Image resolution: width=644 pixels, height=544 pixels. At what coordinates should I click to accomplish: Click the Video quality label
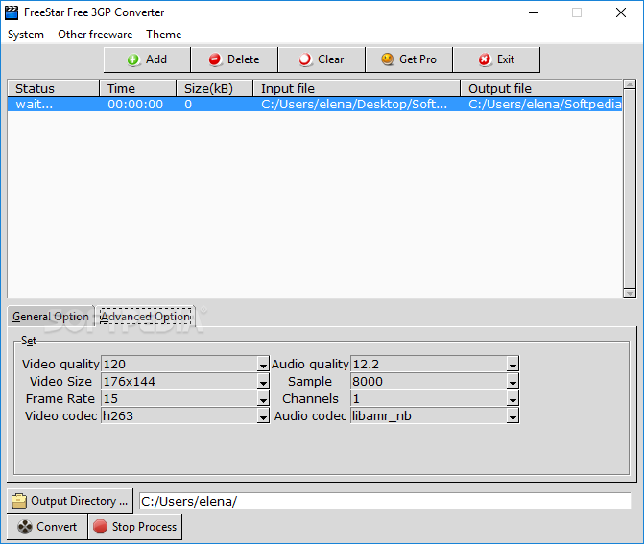click(x=60, y=365)
